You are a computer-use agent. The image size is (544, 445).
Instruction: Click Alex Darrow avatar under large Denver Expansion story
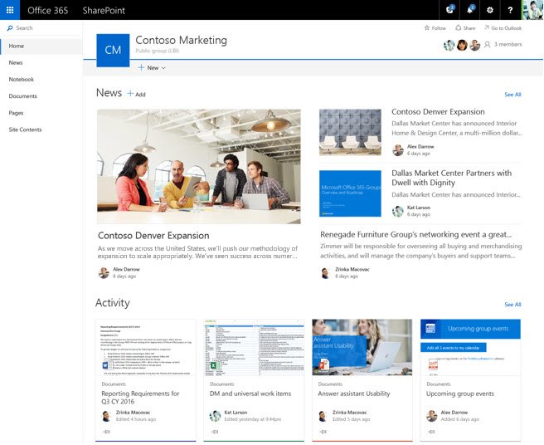104,272
